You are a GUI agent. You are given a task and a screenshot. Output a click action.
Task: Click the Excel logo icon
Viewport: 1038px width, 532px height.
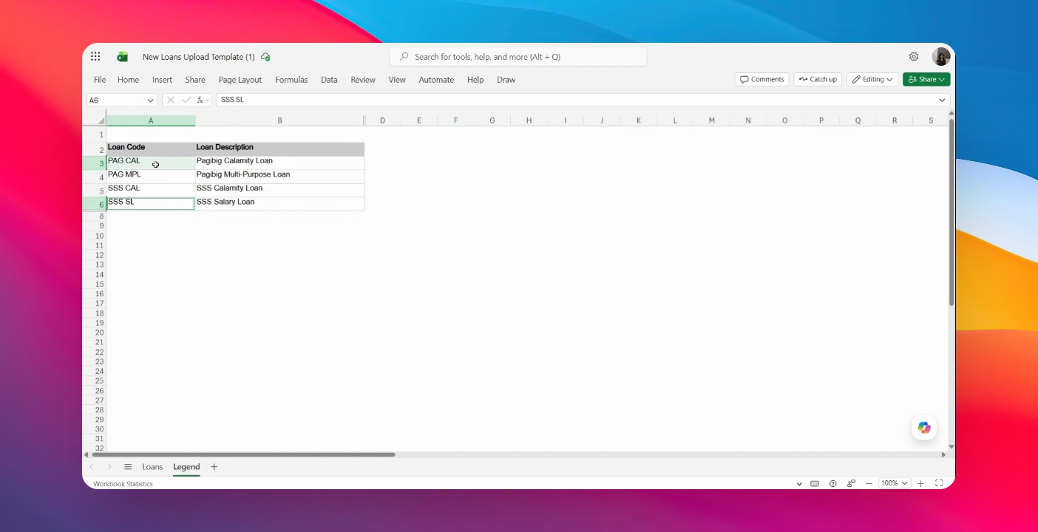coord(123,57)
